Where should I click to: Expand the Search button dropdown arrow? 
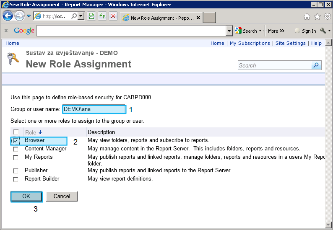(x=260, y=31)
